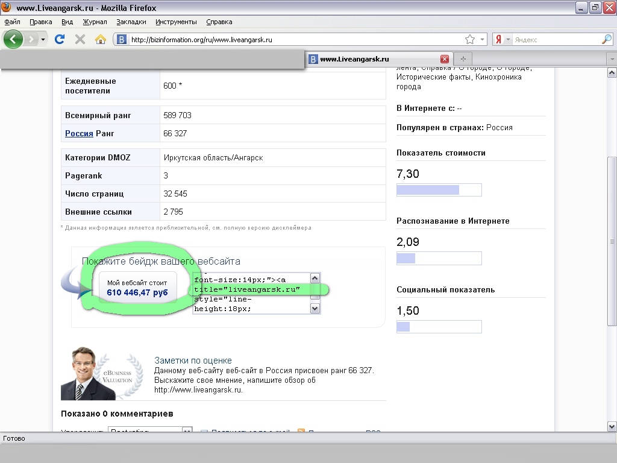This screenshot has width=617, height=463.
Task: Click inside the Яндекс search field
Action: (557, 39)
